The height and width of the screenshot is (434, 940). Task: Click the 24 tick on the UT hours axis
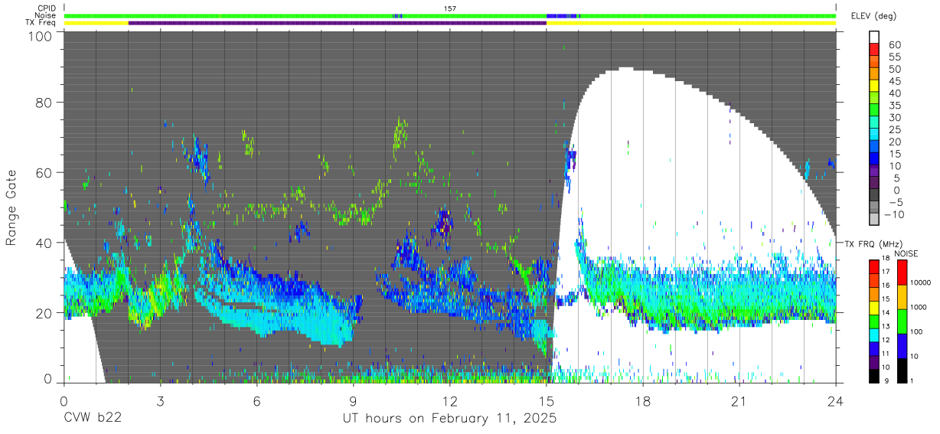[x=835, y=401]
